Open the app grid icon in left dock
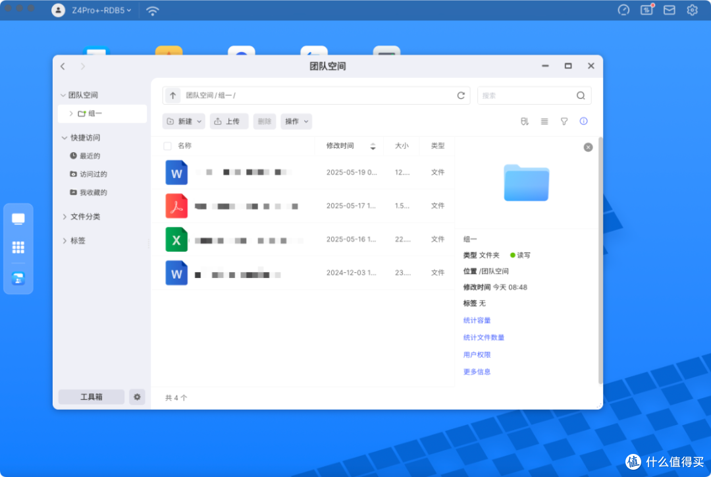711x477 pixels. point(18,247)
